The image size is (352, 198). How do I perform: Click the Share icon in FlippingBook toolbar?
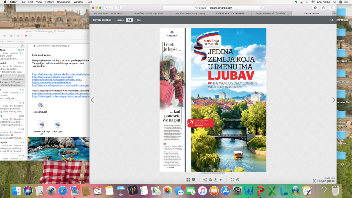205,180
